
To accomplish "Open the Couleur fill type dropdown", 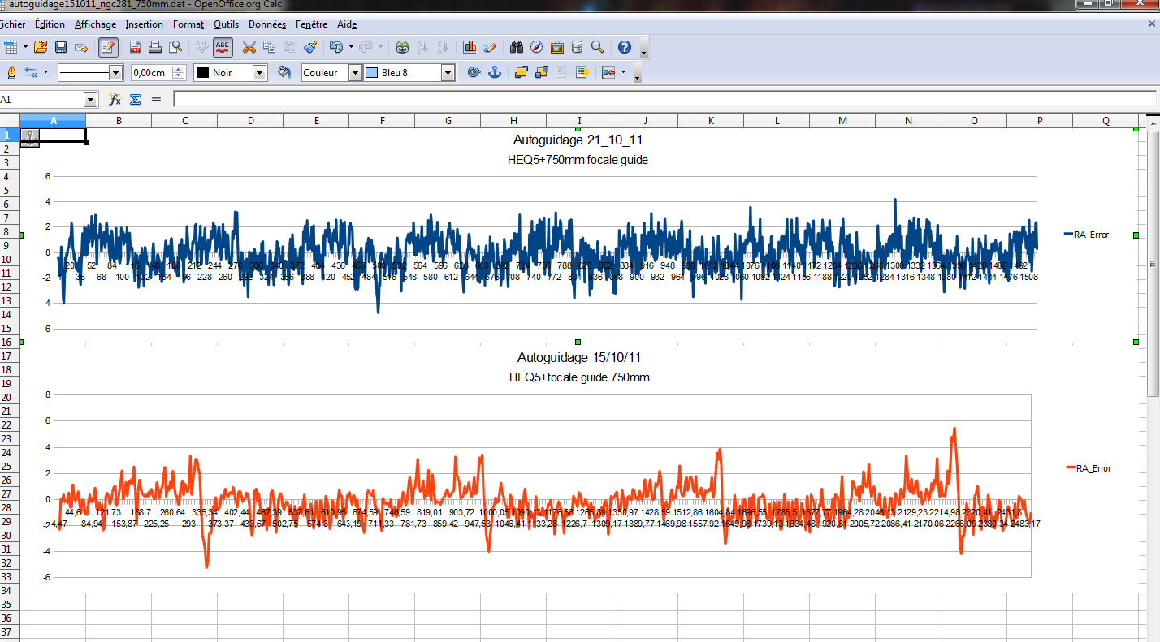I will pos(355,73).
